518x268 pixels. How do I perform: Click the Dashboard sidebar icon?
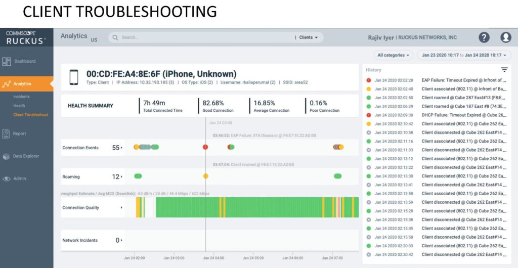point(7,61)
